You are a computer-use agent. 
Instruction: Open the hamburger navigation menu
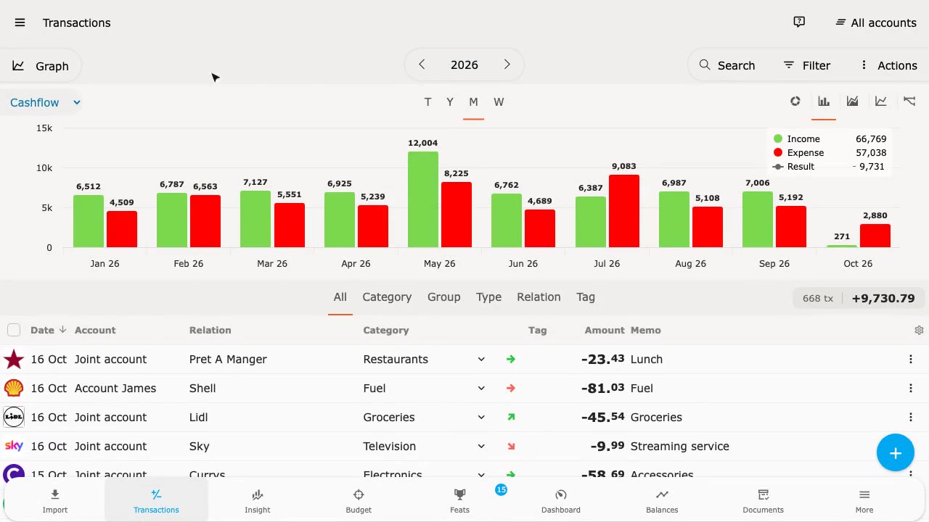pos(20,22)
